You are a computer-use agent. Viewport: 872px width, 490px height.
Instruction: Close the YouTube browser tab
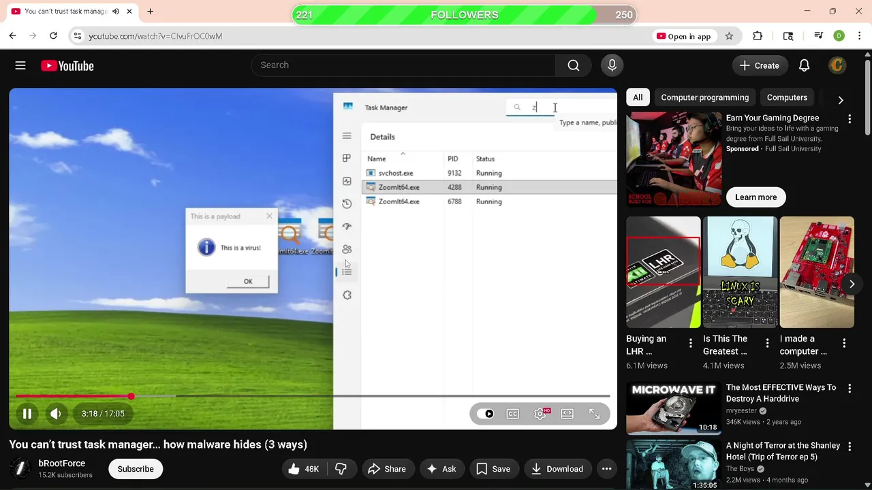coord(129,12)
